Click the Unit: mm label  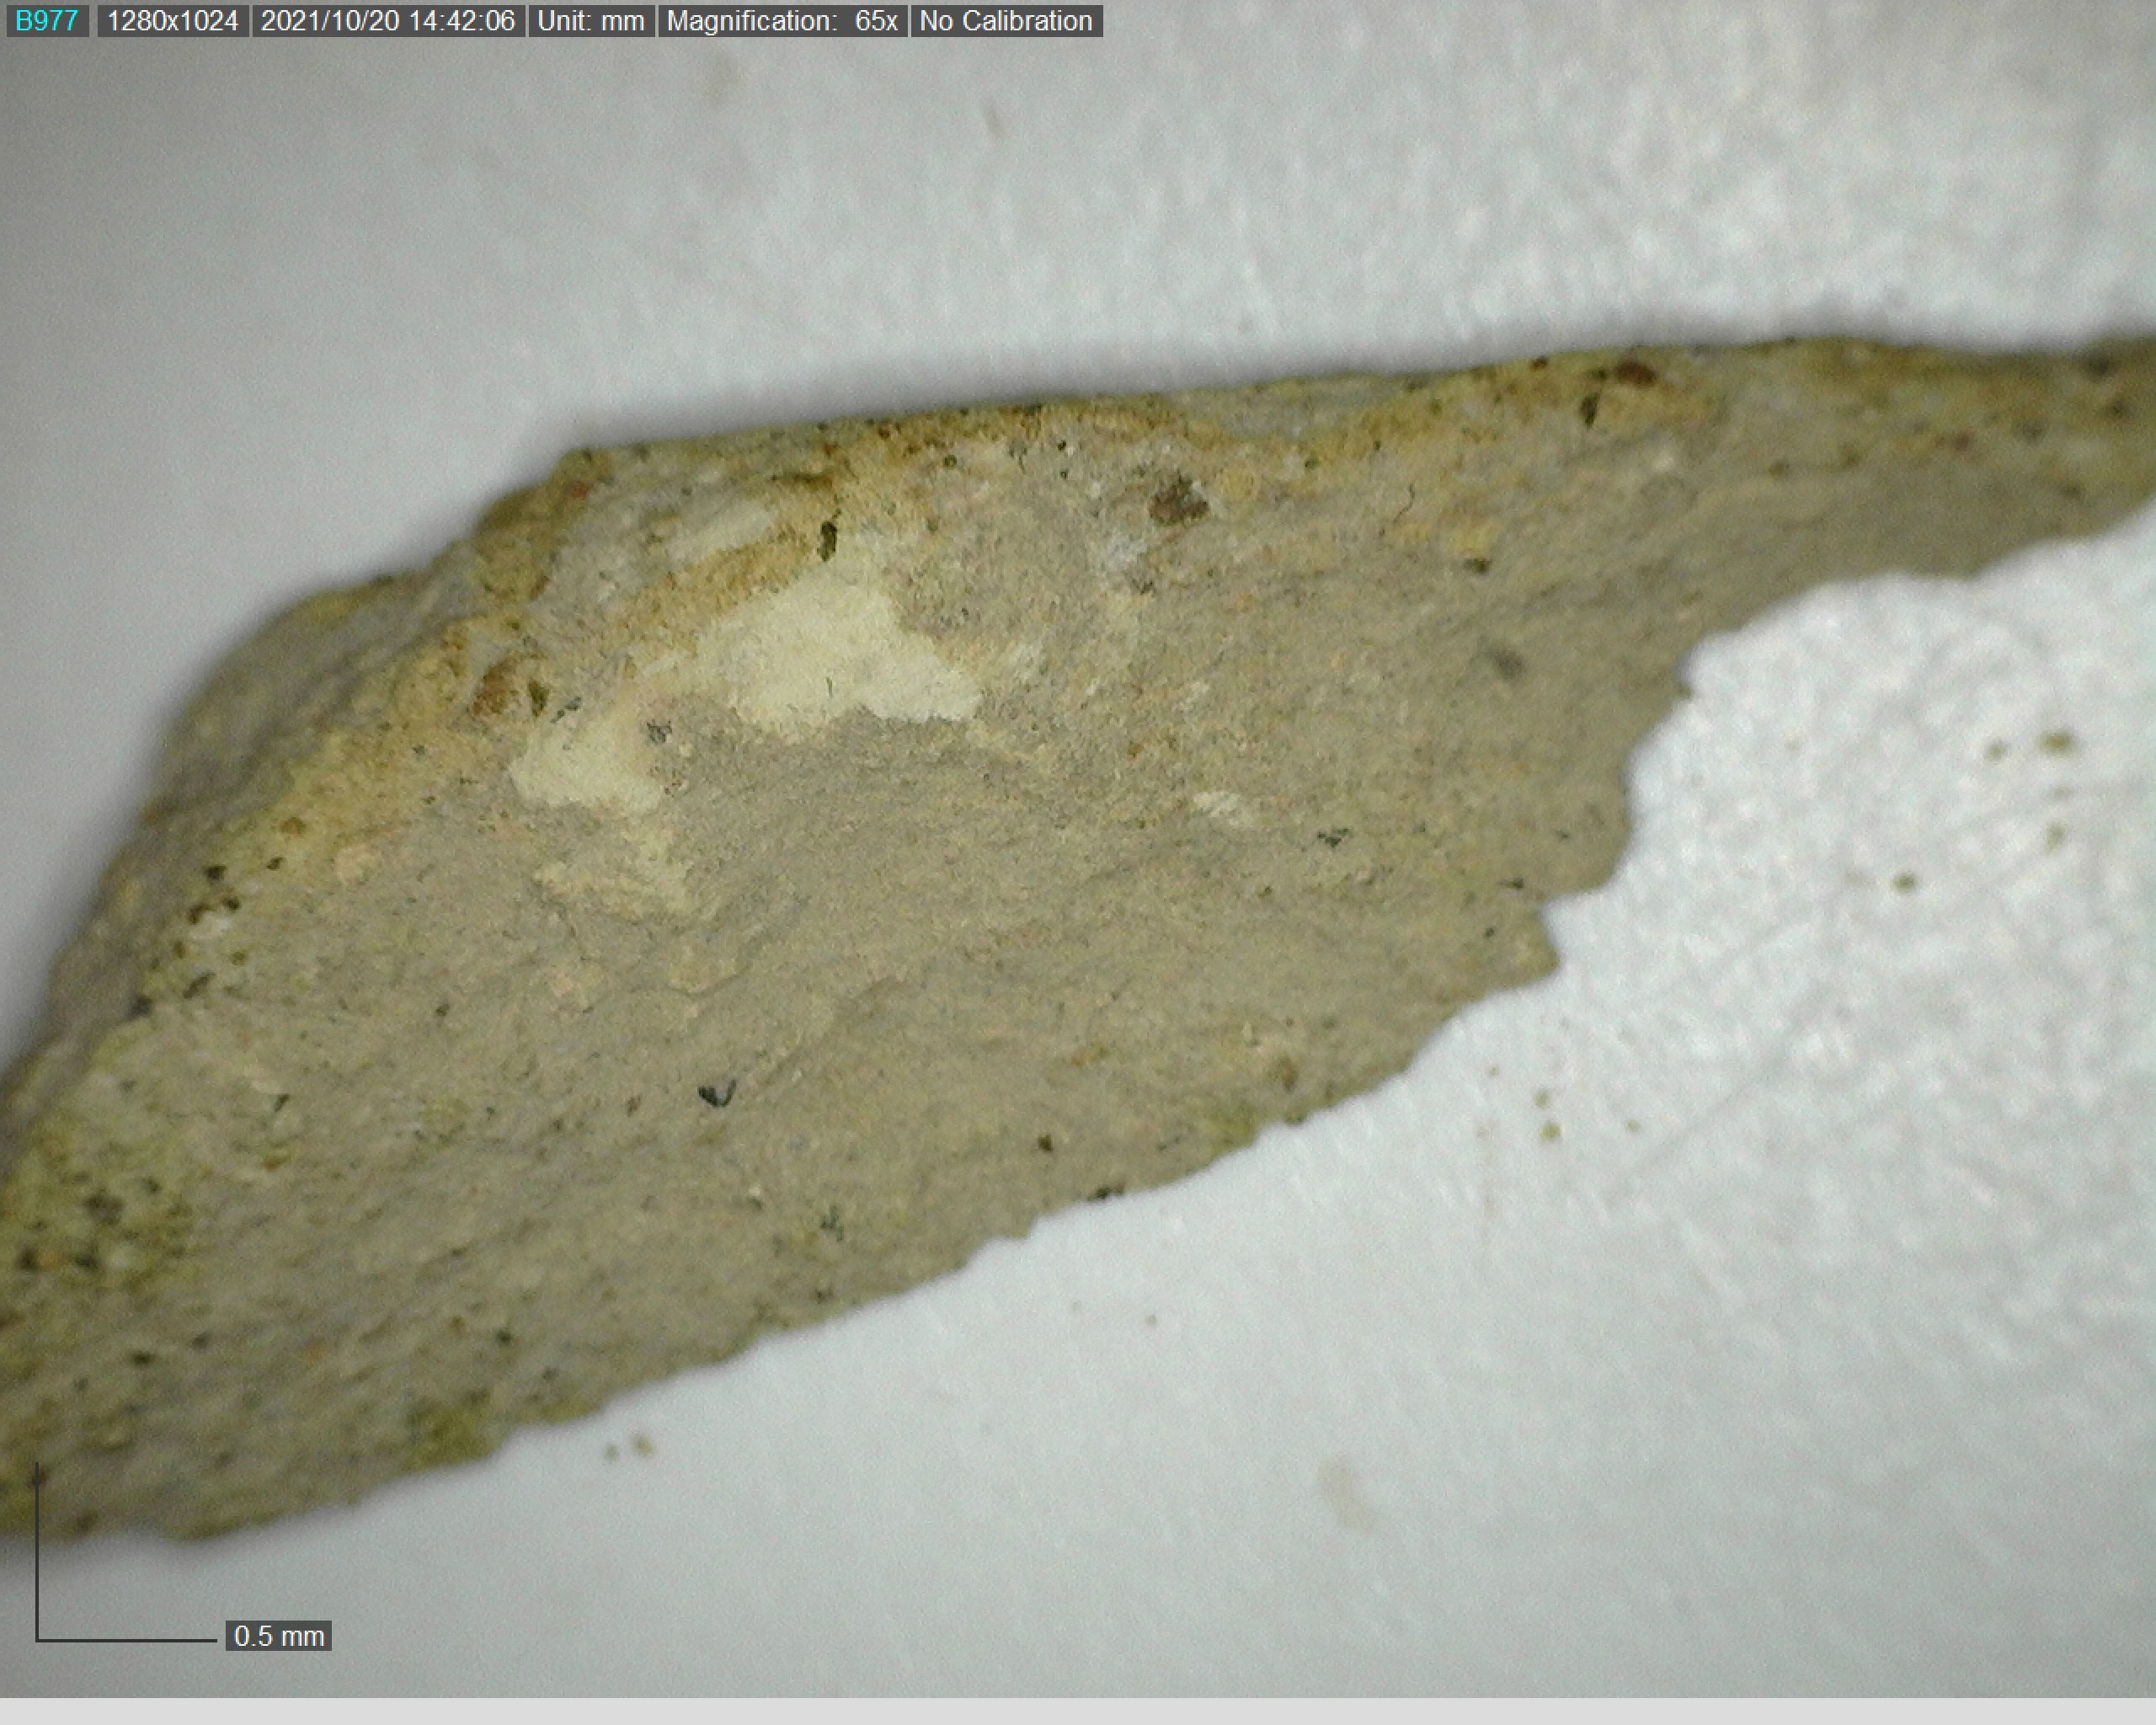point(590,20)
